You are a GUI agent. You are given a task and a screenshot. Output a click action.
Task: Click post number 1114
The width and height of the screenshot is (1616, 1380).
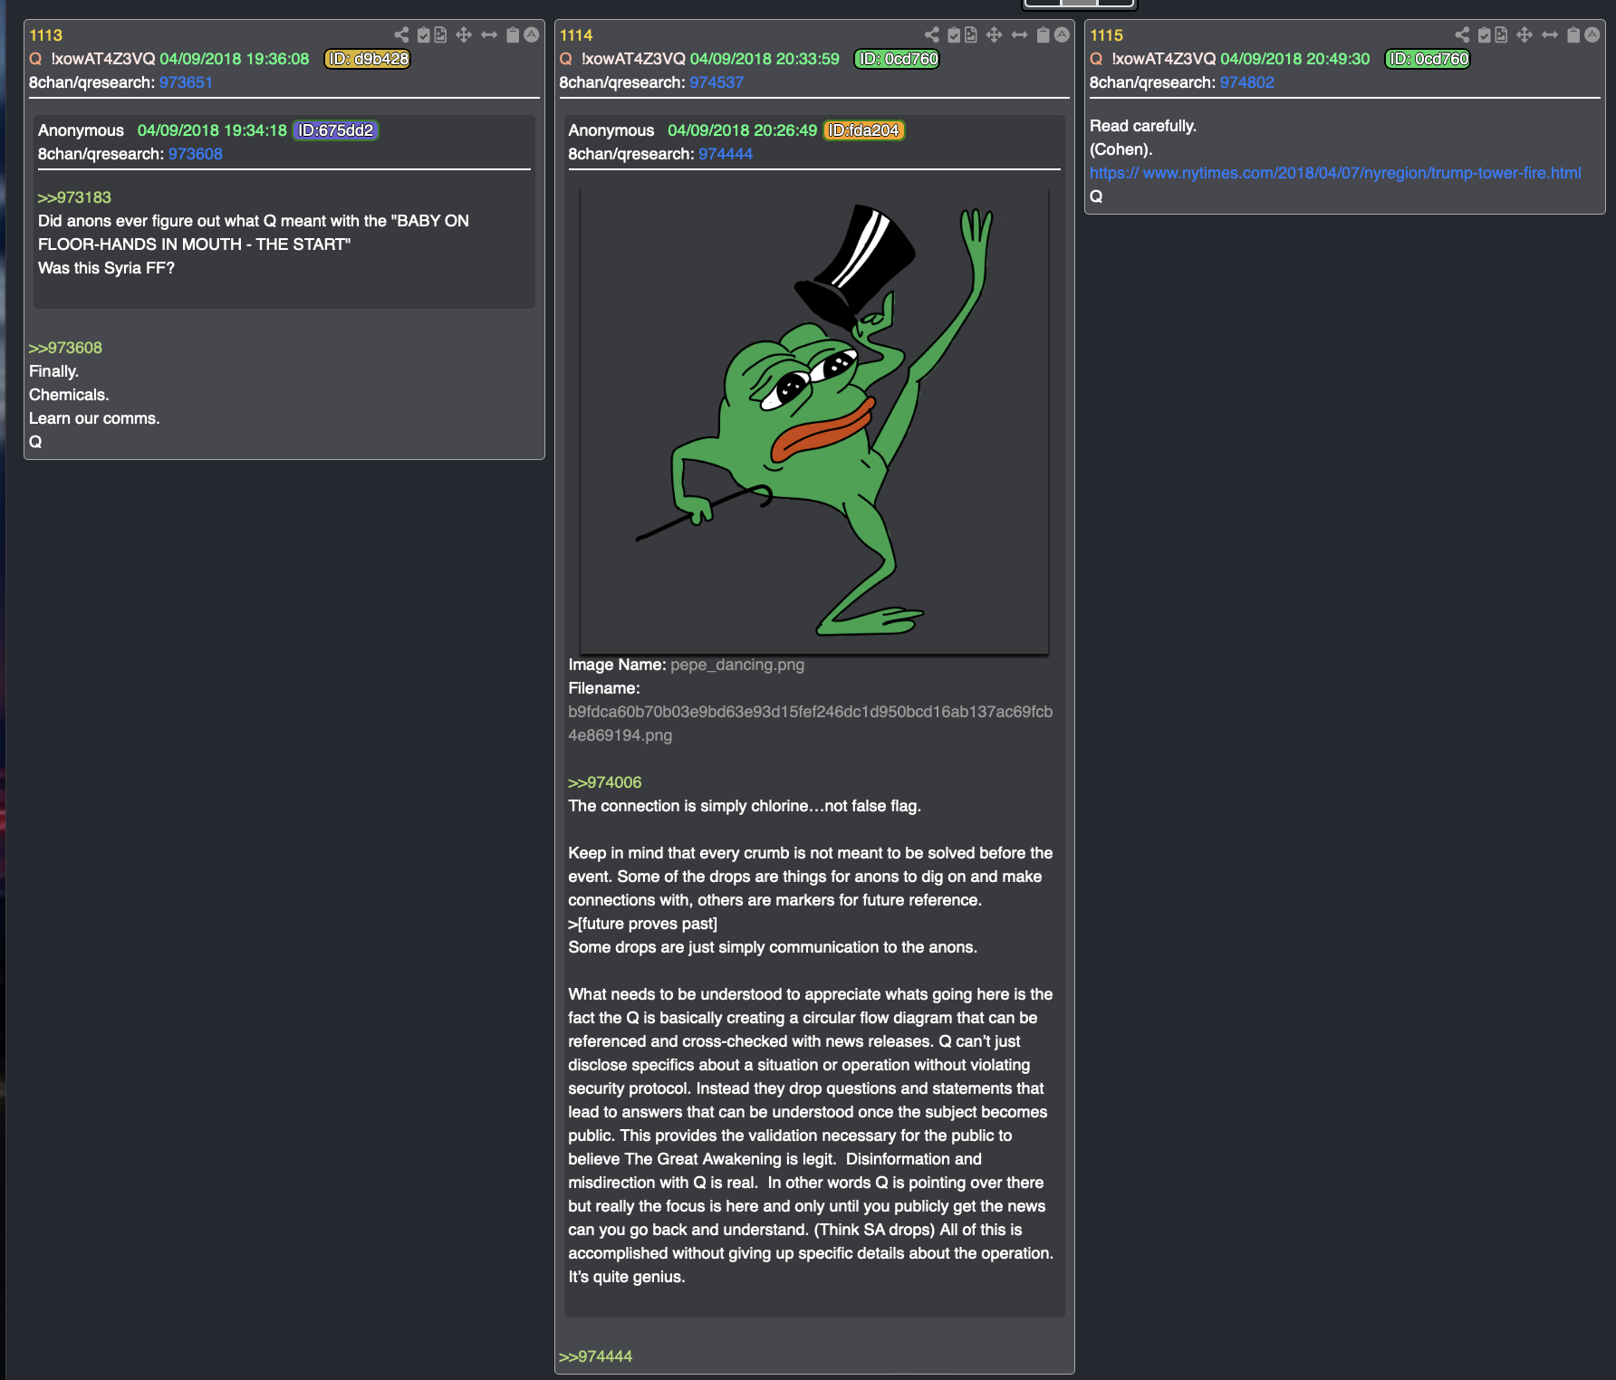(x=576, y=35)
